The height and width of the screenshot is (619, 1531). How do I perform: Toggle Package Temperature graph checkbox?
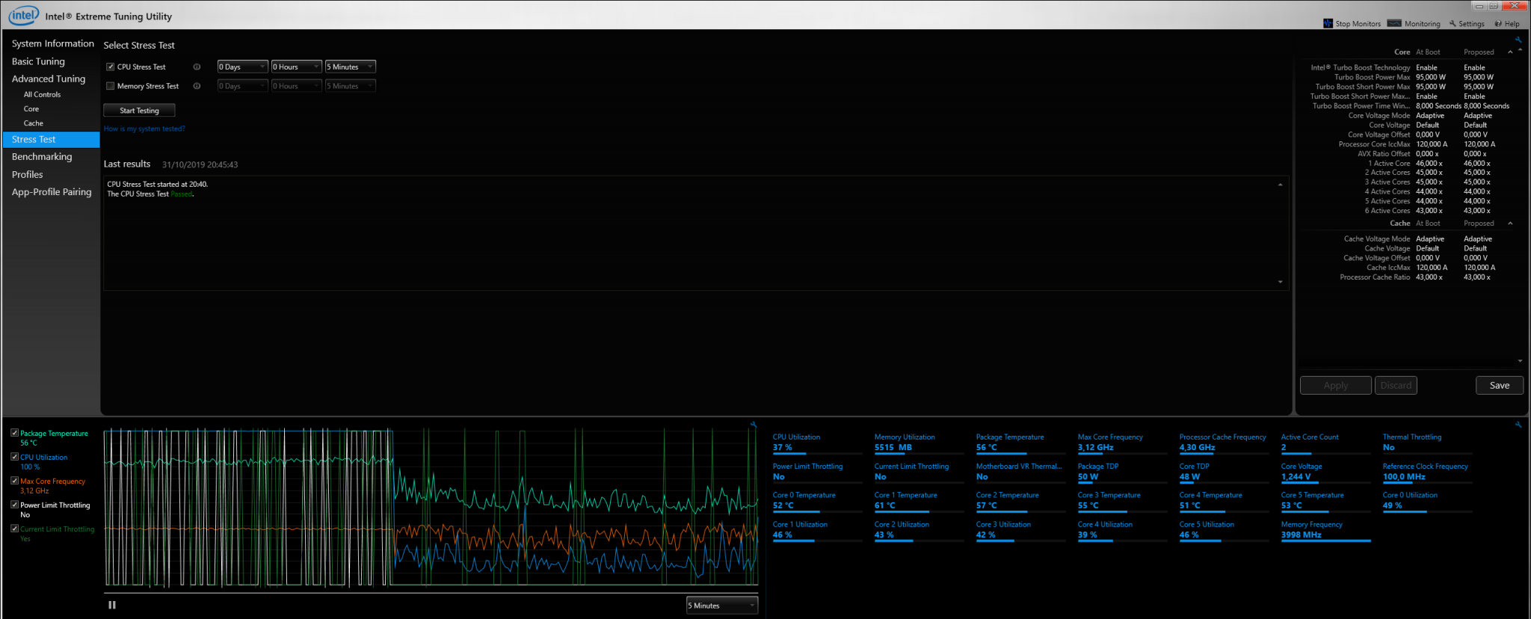(14, 433)
